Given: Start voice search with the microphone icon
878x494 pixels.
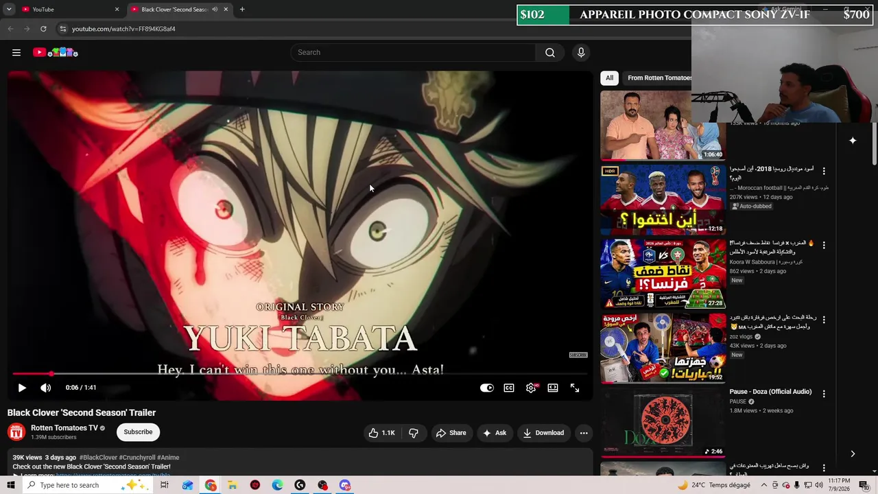Looking at the screenshot, I should pos(581,52).
